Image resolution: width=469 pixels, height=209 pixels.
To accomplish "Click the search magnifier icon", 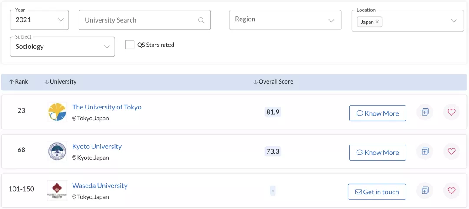I will point(201,20).
